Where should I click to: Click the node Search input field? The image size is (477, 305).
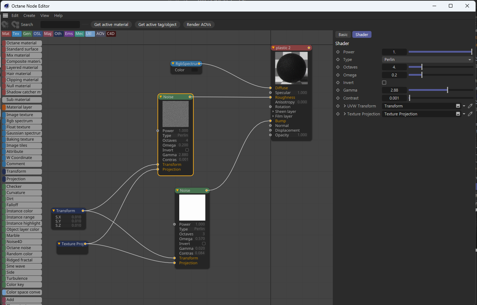60,25
